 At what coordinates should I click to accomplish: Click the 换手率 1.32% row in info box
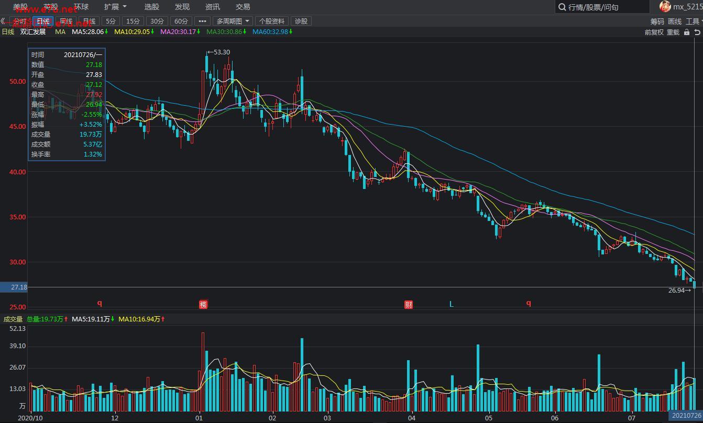click(67, 154)
